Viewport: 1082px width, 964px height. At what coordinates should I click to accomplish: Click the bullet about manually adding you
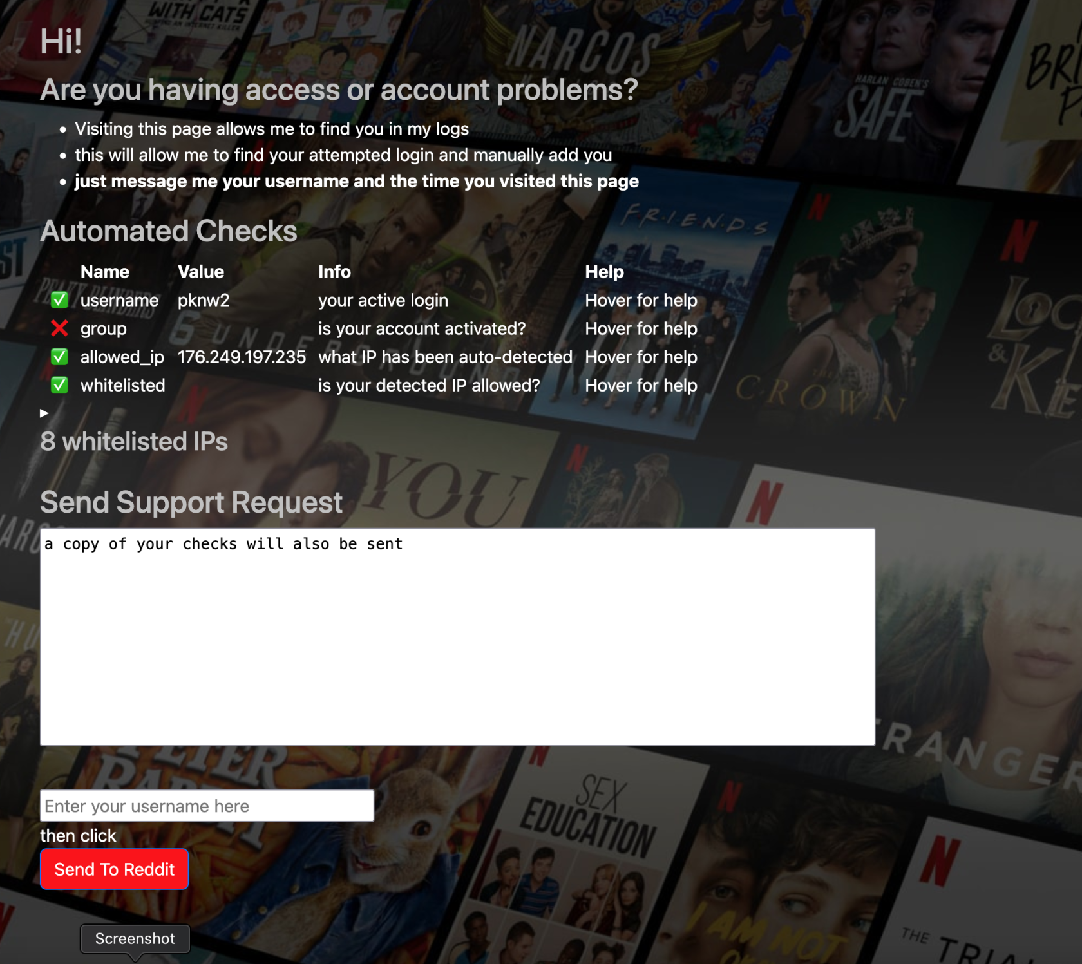click(343, 155)
